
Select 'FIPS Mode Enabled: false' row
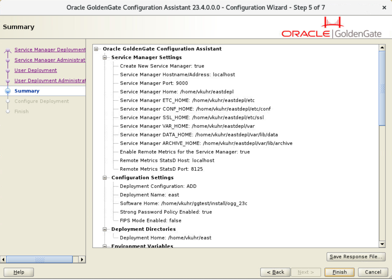[x=151, y=221]
